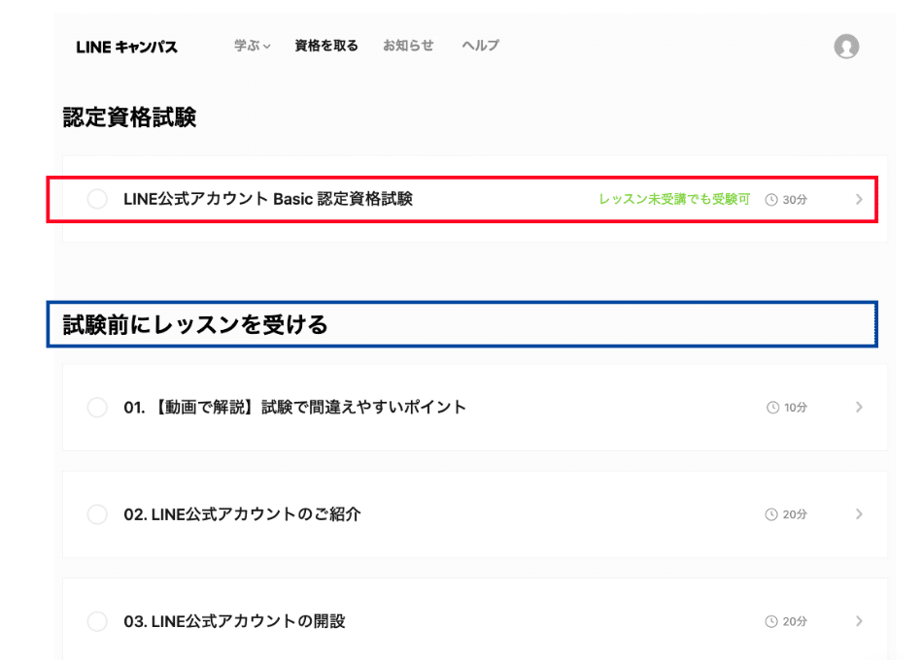Screen dimensions: 921x660
Task: Toggle the completion circle on lesson 01
Action: pyautogui.click(x=97, y=408)
